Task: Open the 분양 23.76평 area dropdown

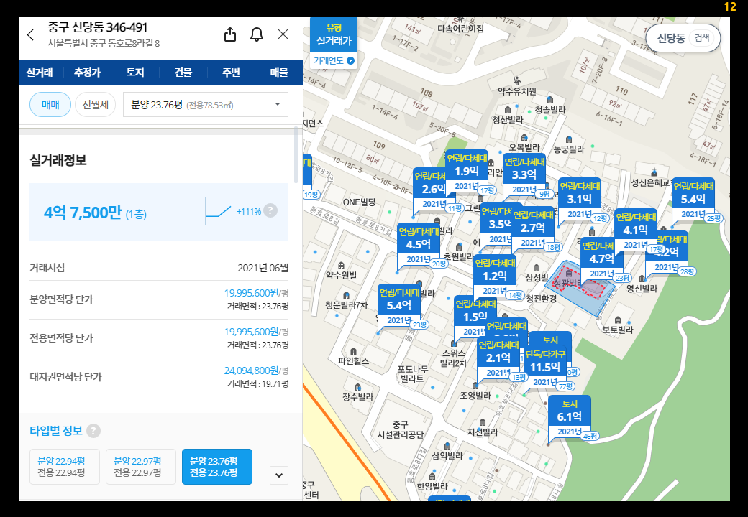Action: 206,105
